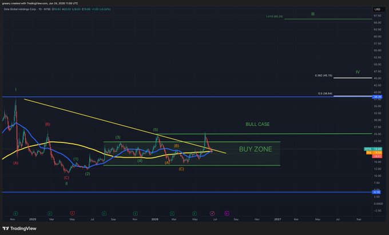Click the green earnings marker near Mar 2026

(172, 213)
